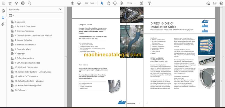Open bookmark 11. Particle Filter System
Screen dimensions: 225x108
tap(33, 72)
